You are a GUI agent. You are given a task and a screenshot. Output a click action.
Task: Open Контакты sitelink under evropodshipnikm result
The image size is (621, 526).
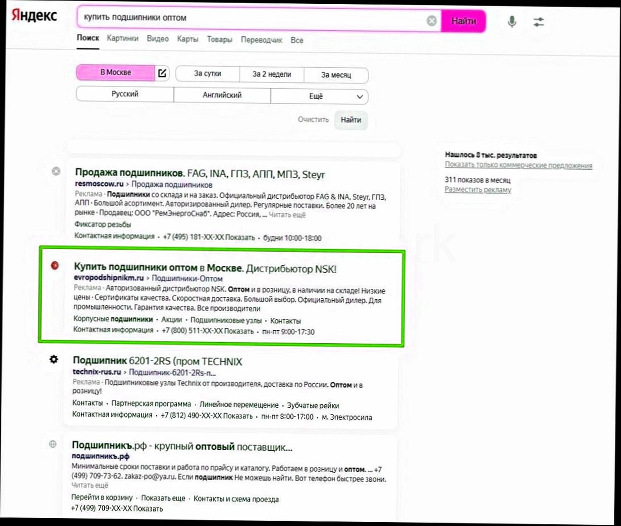click(x=285, y=321)
